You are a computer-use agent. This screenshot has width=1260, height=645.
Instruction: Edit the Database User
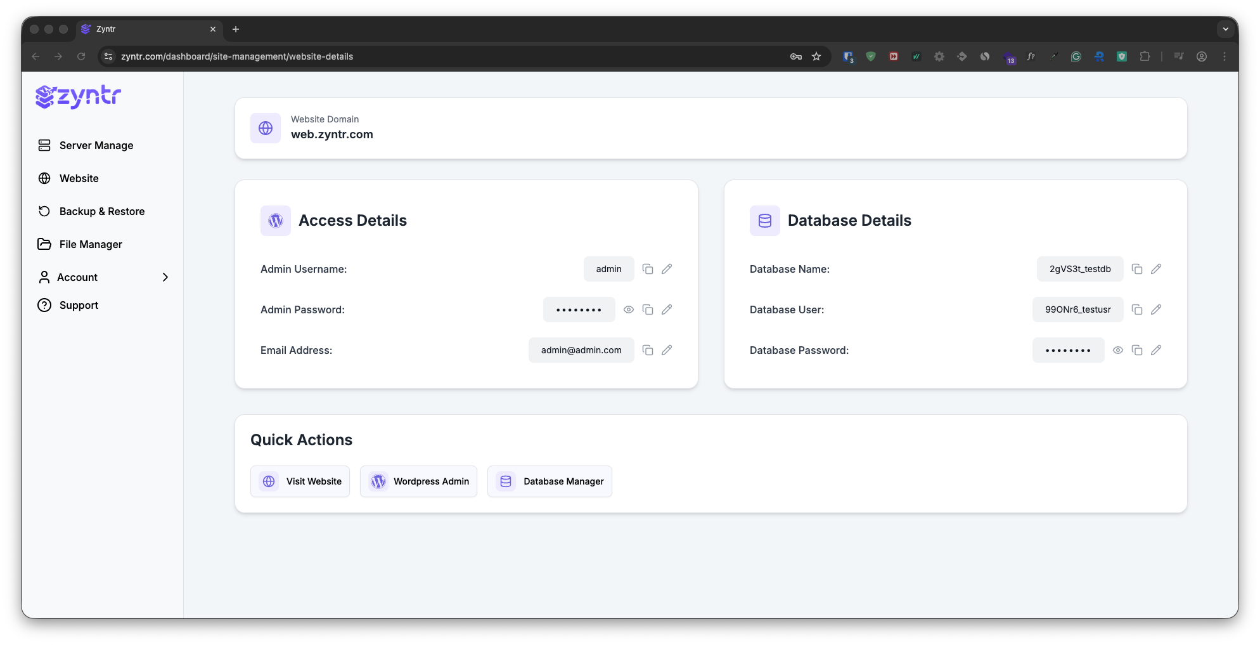(x=1156, y=309)
